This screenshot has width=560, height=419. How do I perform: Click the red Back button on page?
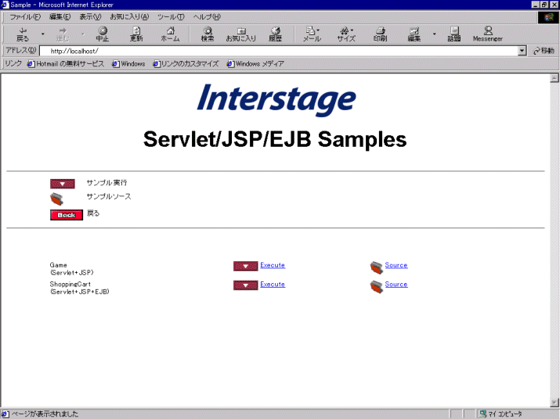coord(67,215)
